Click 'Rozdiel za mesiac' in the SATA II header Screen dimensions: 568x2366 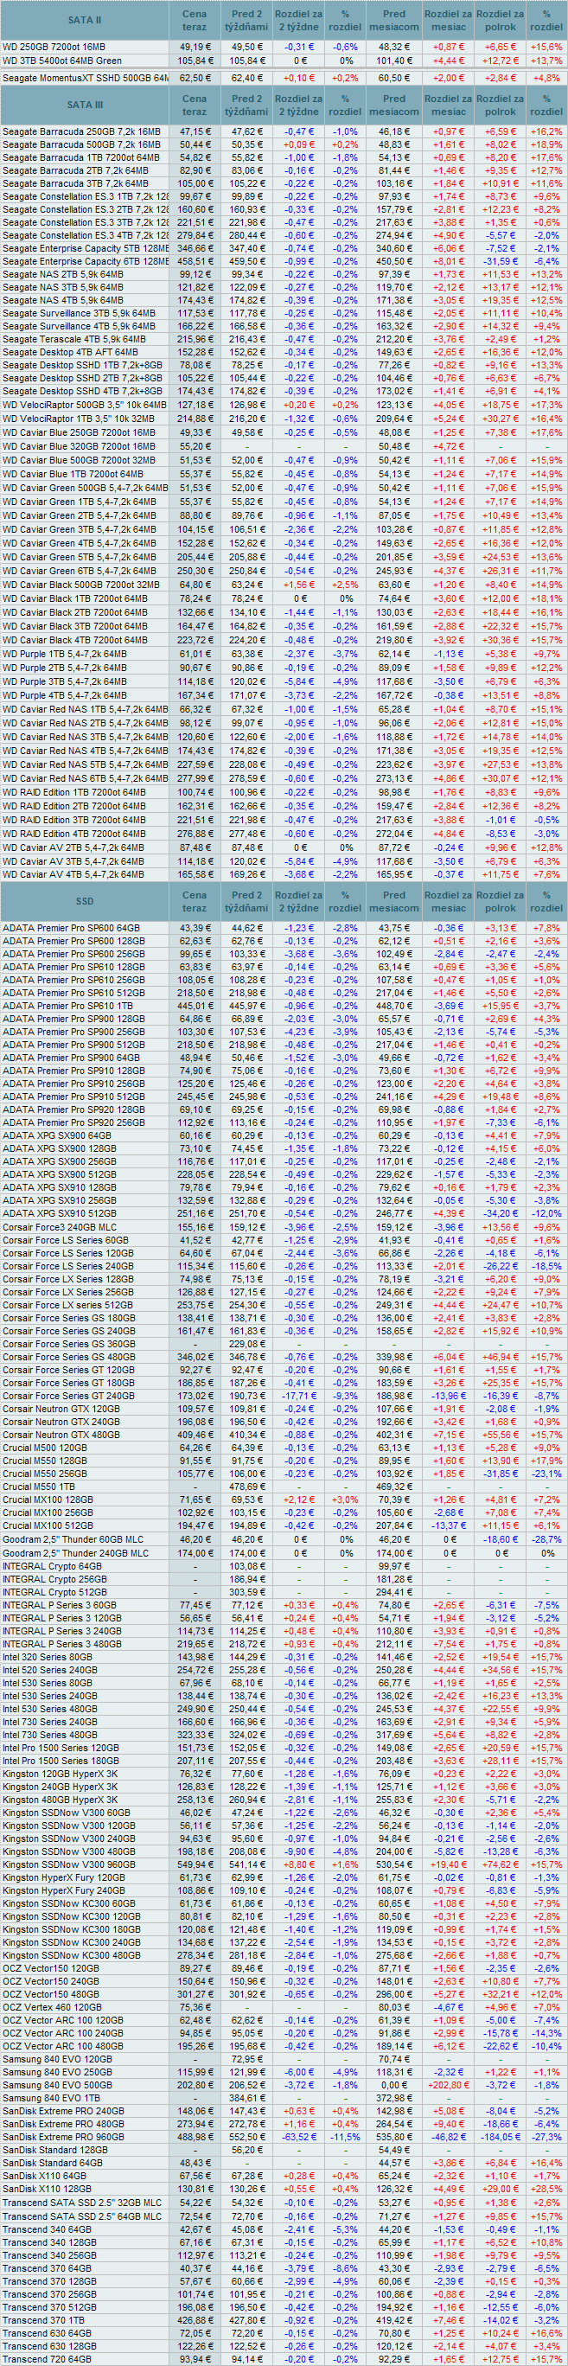point(448,20)
